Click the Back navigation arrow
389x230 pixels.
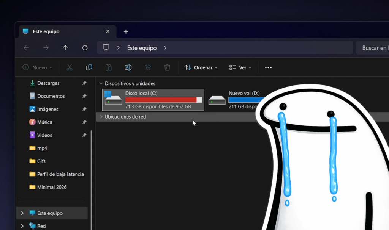[x=26, y=47]
